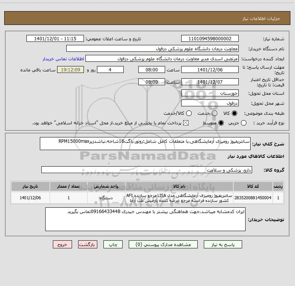Choose the جزیی purchase type radio

pyautogui.click(x=244, y=123)
